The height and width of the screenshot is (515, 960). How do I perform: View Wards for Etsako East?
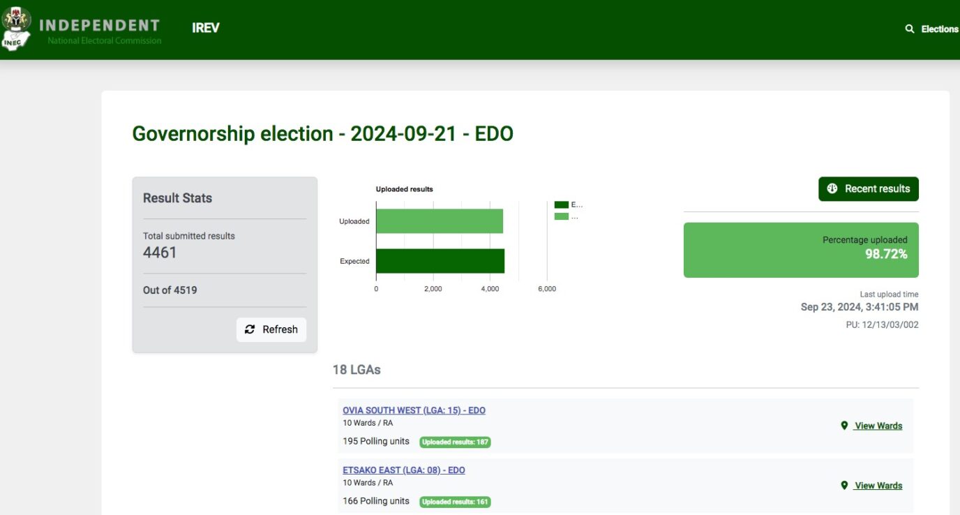tap(878, 486)
